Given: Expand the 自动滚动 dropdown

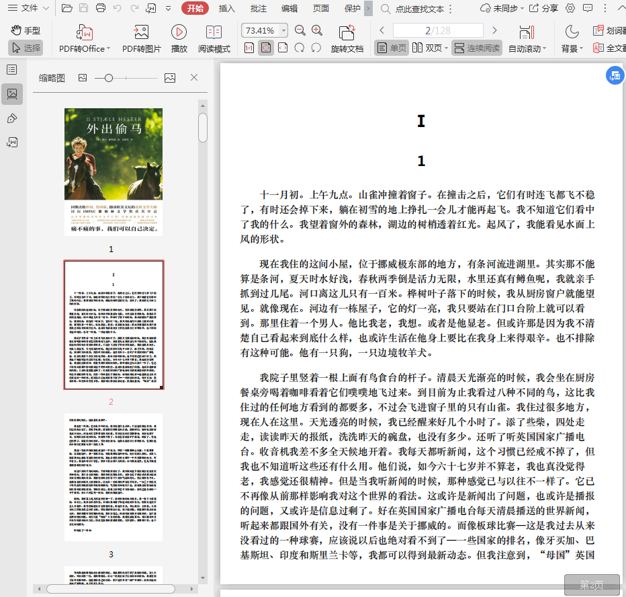Looking at the screenshot, I should pos(544,49).
